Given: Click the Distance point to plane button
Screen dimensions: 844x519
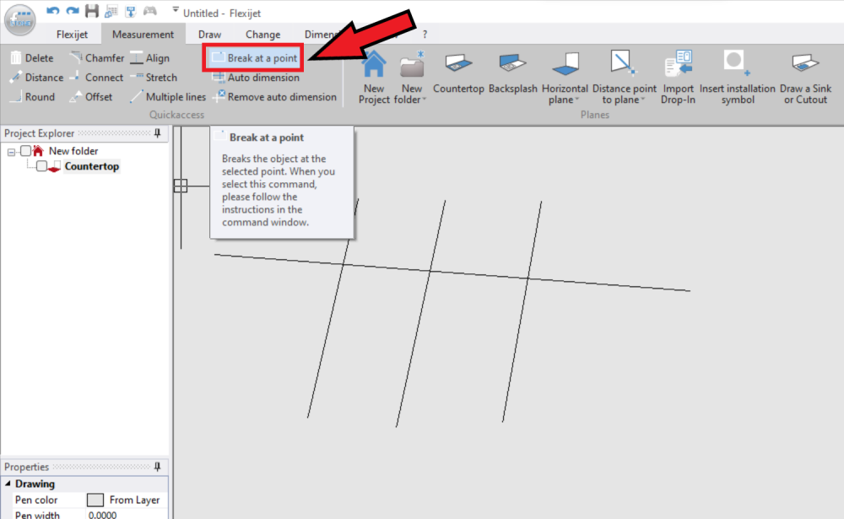Looking at the screenshot, I should point(625,77).
